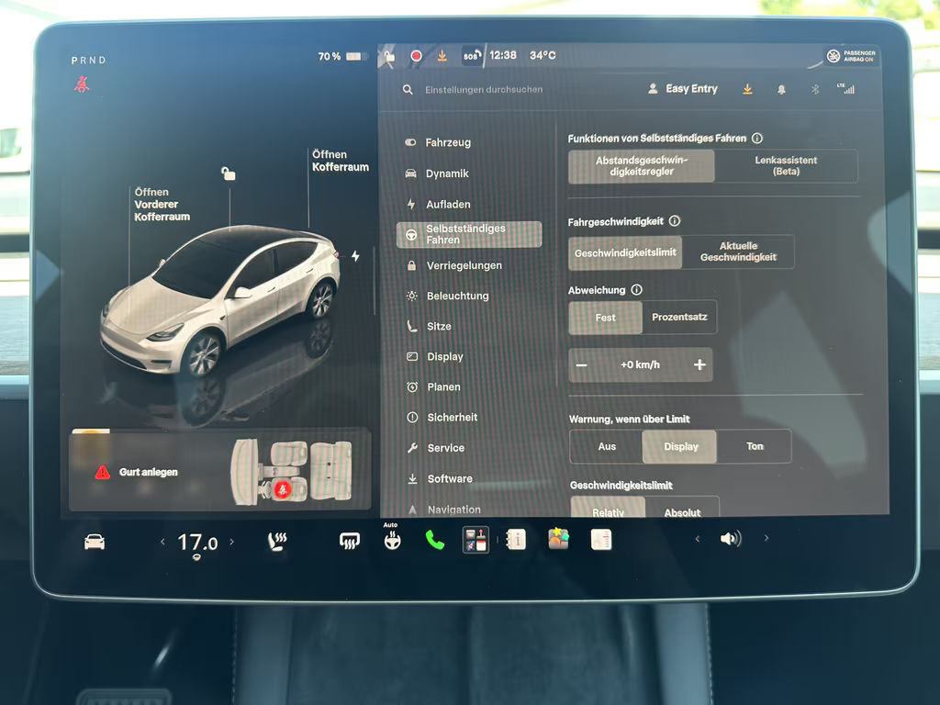Open the Planen scheduling menu
The width and height of the screenshot is (940, 705).
click(469, 387)
